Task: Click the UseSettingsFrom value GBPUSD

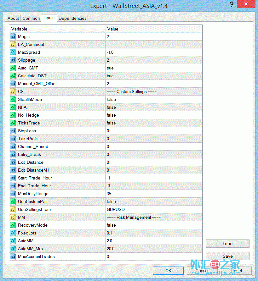Action: [x=116, y=210]
